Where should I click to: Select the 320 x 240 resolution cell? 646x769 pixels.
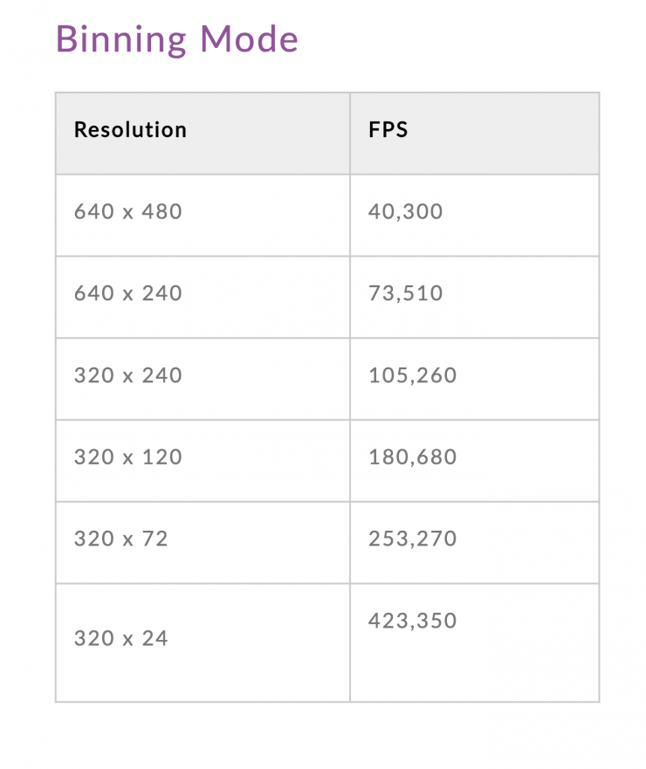point(128,375)
